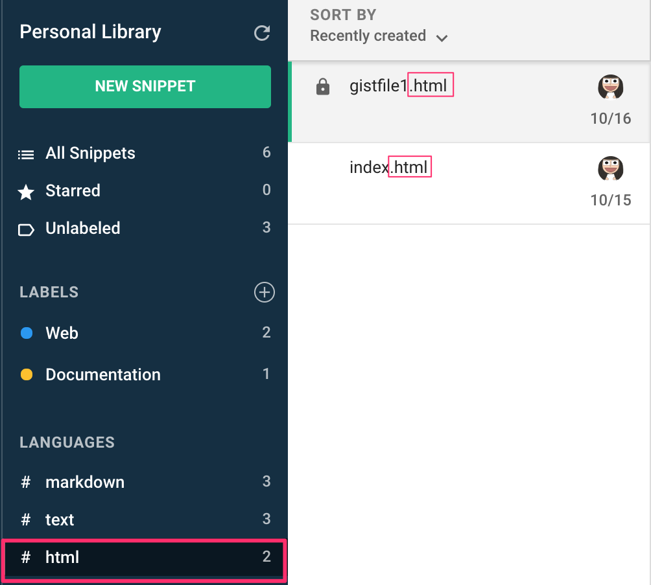Create a new snippet

point(145,86)
